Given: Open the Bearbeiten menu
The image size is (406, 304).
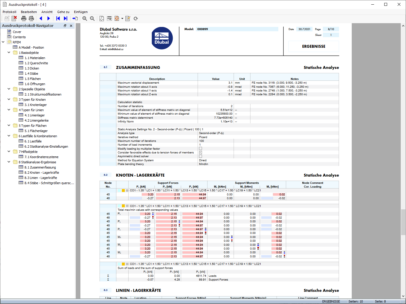Looking at the screenshot, I should click(x=29, y=12).
